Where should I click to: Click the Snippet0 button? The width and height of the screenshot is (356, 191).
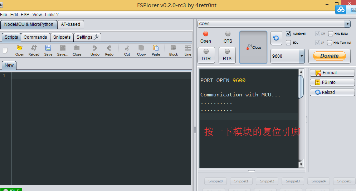click(x=215, y=181)
